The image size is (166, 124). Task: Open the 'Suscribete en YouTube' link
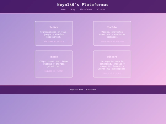point(112,41)
